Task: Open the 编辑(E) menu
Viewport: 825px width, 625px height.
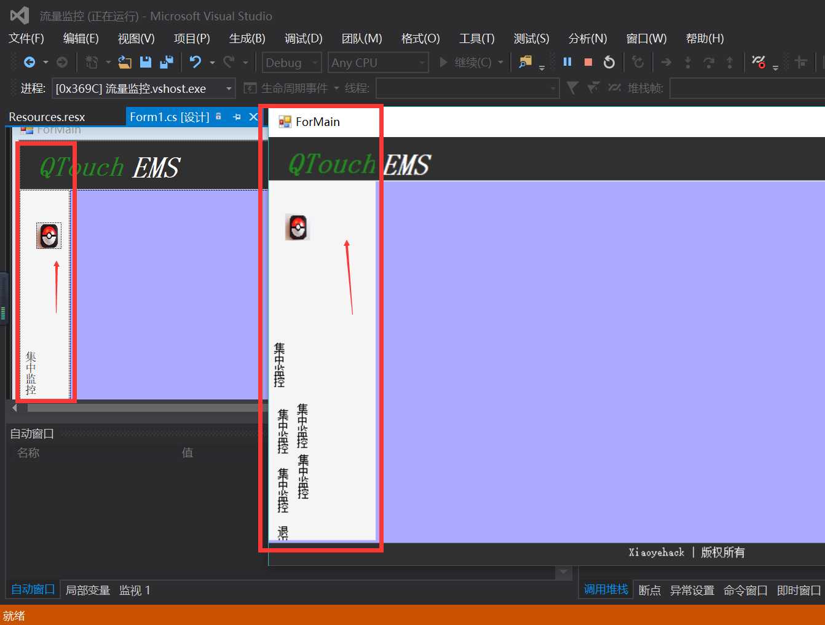Action: [x=81, y=38]
